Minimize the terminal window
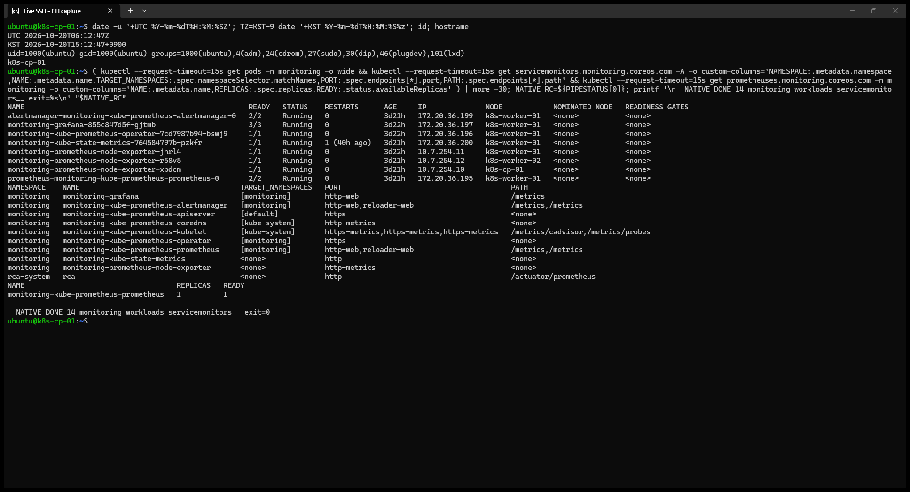Screen dimensions: 910x492 coord(852,11)
